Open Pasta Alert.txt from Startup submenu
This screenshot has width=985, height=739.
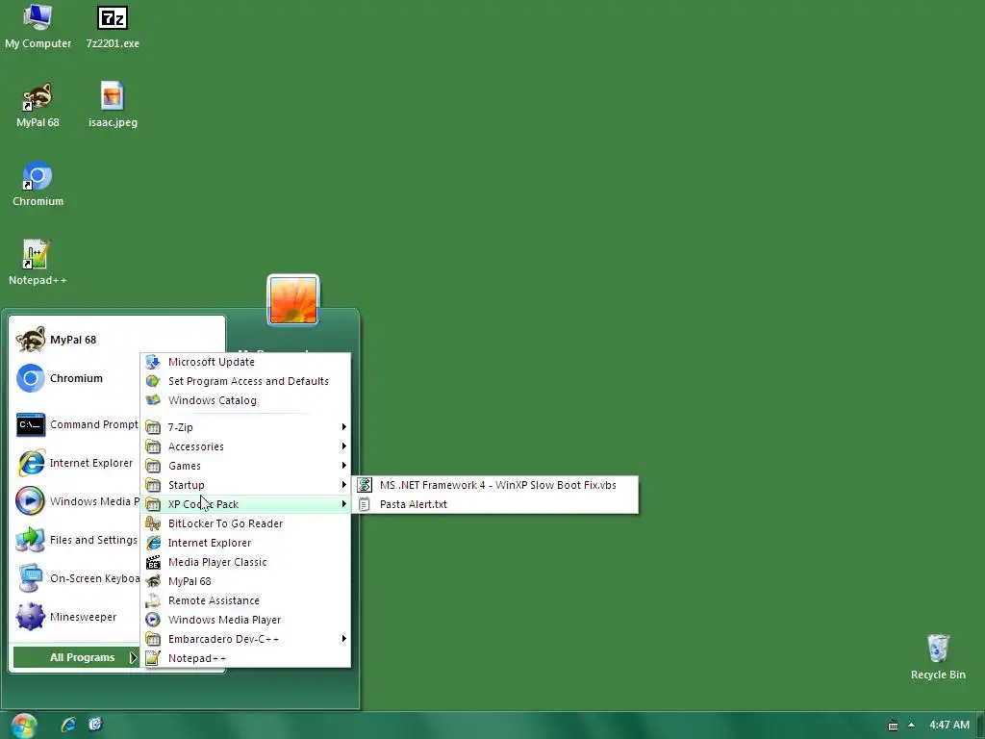tap(495, 504)
